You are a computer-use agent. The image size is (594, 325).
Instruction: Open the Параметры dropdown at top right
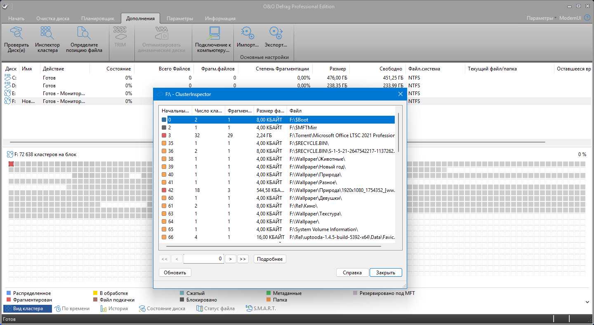541,18
